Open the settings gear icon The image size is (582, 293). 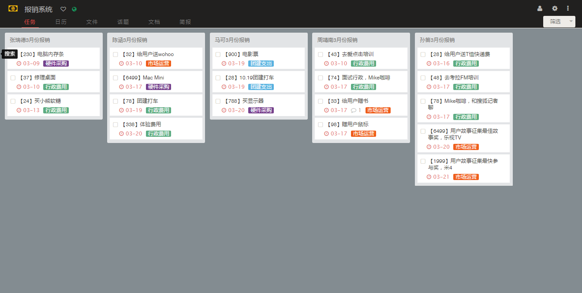[x=555, y=8]
